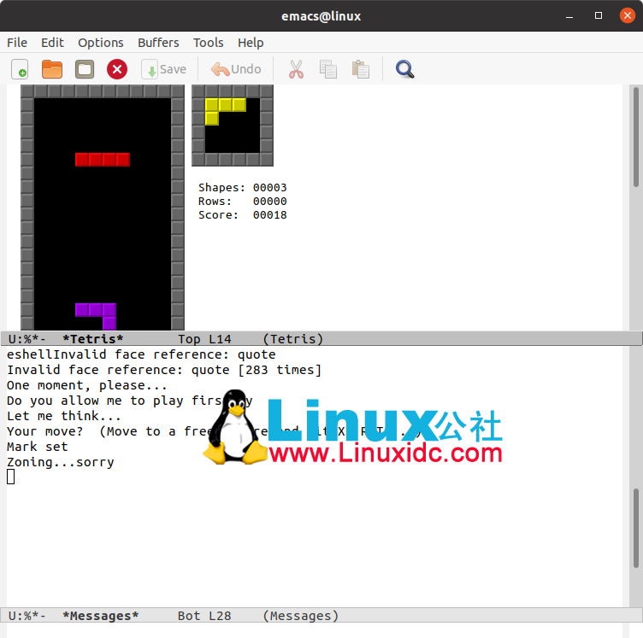Open the directory browser (Dired) toolbar icon
The image size is (643, 638).
[85, 69]
